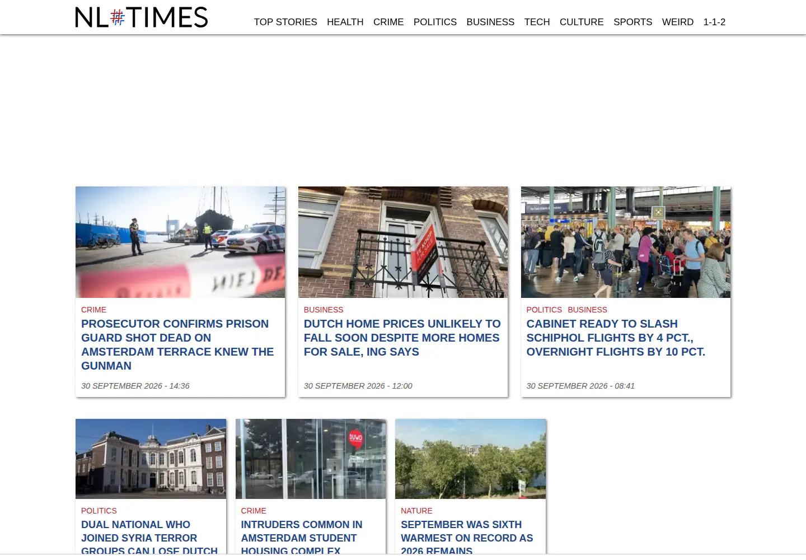This screenshot has height=560, width=806.
Task: Click the NL Times logo
Action: (142, 17)
